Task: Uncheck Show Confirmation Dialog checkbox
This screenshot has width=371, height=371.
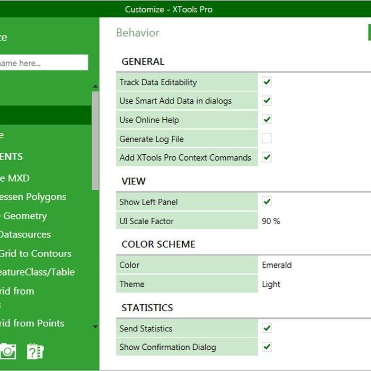Action: [267, 347]
